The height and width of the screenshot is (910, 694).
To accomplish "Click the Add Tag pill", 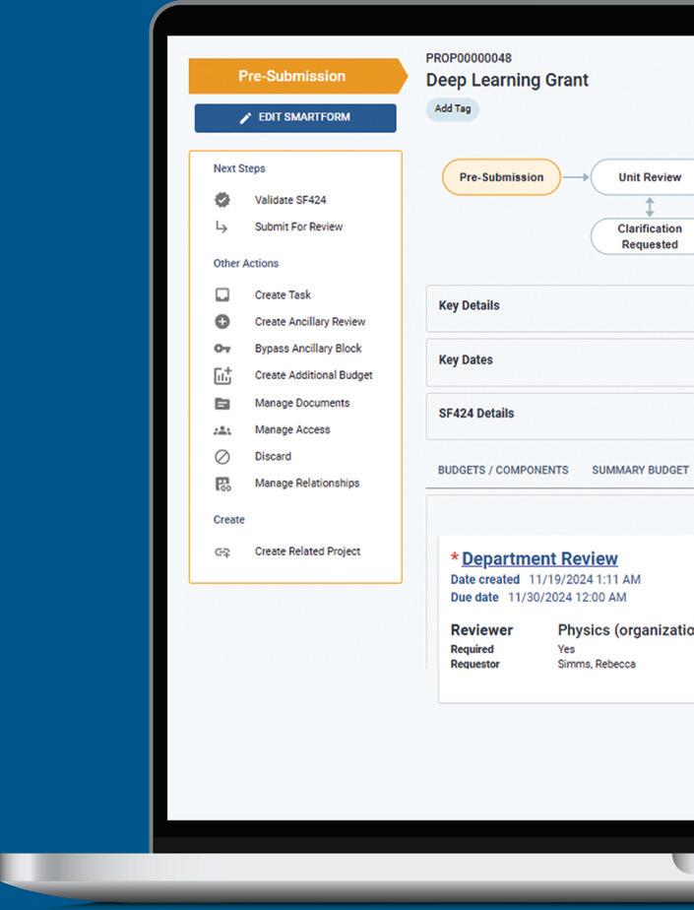I will click(453, 108).
